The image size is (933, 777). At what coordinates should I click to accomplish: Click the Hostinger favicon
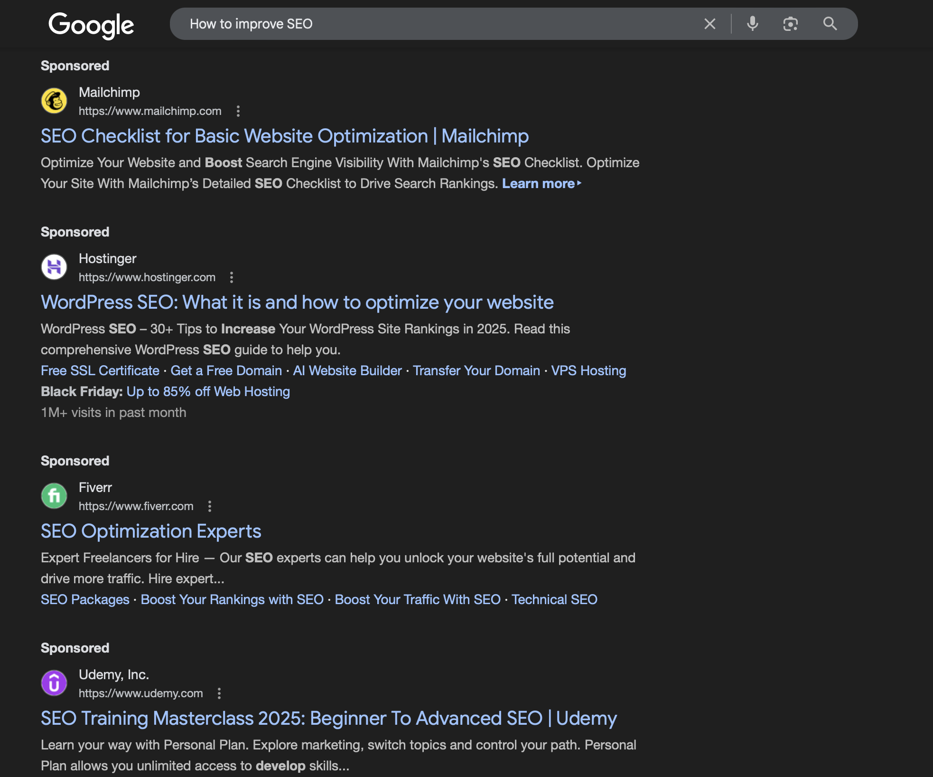click(54, 267)
